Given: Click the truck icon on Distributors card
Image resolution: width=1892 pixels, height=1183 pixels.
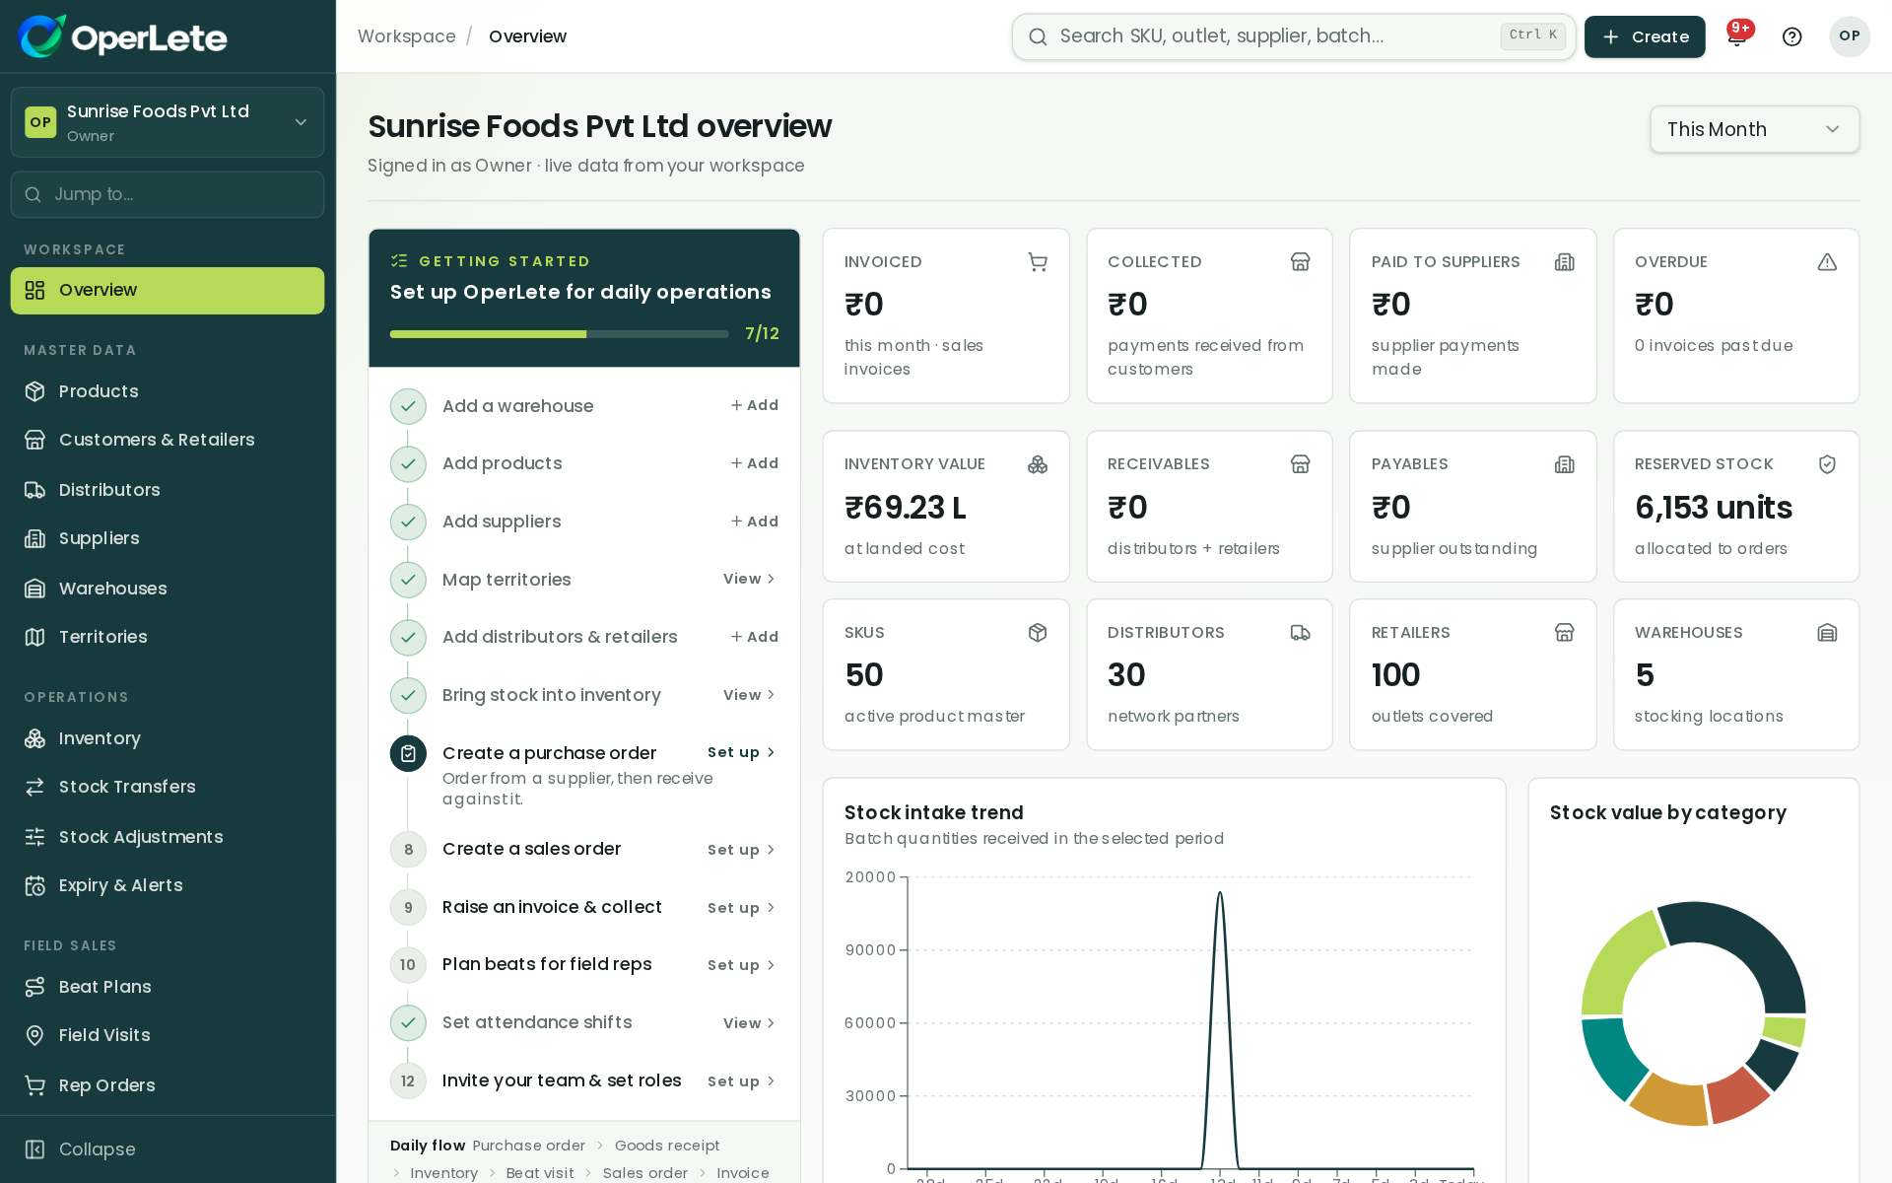Looking at the screenshot, I should (1301, 633).
